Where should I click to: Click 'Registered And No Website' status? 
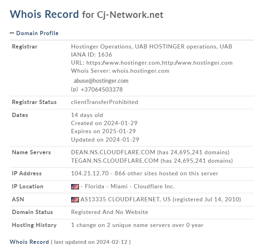[109, 212]
